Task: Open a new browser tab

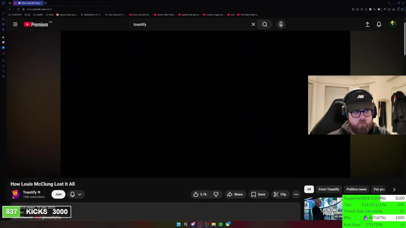Action: 45,3
